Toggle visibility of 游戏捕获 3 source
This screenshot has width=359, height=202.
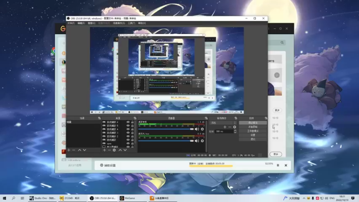128,132
